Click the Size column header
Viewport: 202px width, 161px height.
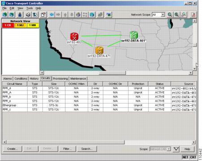(x=54, y=84)
